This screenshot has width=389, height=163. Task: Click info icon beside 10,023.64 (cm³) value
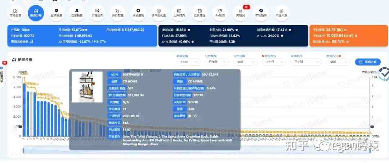click(357, 36)
